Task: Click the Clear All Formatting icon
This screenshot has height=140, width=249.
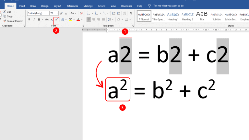Action: tap(81, 13)
